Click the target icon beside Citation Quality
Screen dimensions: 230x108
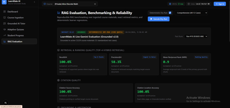coord(58,80)
